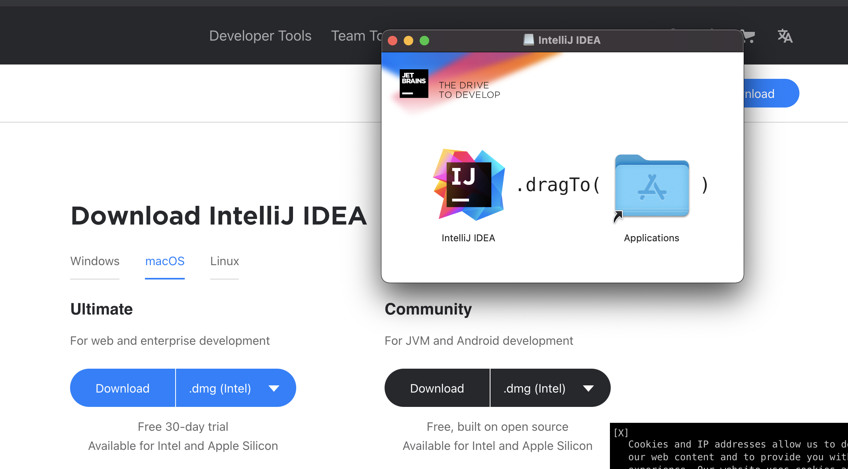Select the macOS tab
This screenshot has height=469, width=848.
[x=165, y=261]
